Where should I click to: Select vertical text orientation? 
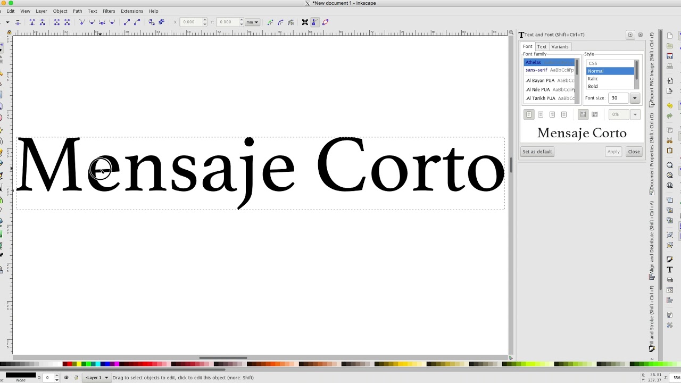(x=595, y=114)
